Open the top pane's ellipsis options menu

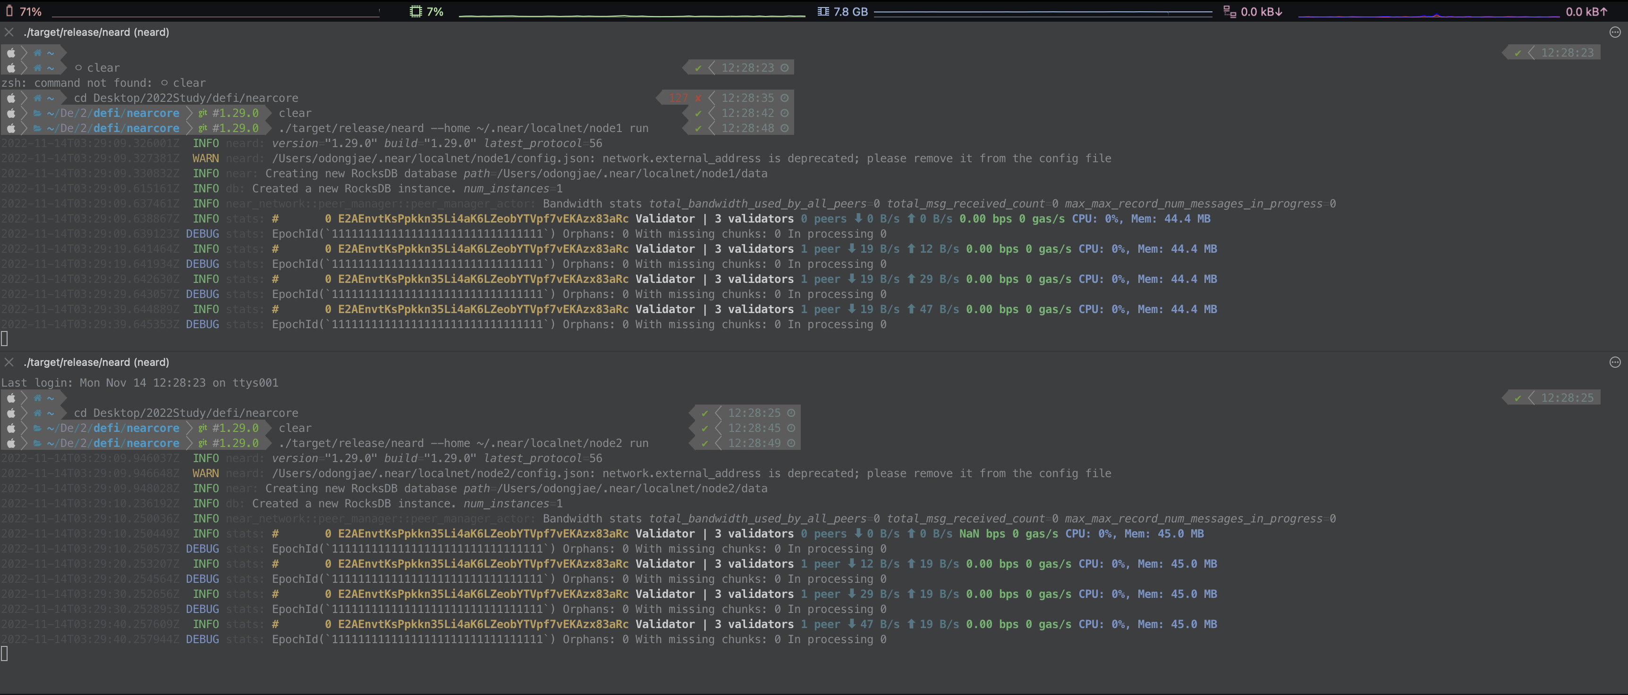[x=1615, y=32]
